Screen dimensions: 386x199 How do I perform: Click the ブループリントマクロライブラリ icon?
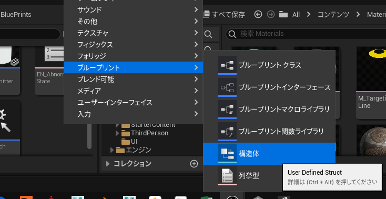tap(227, 109)
